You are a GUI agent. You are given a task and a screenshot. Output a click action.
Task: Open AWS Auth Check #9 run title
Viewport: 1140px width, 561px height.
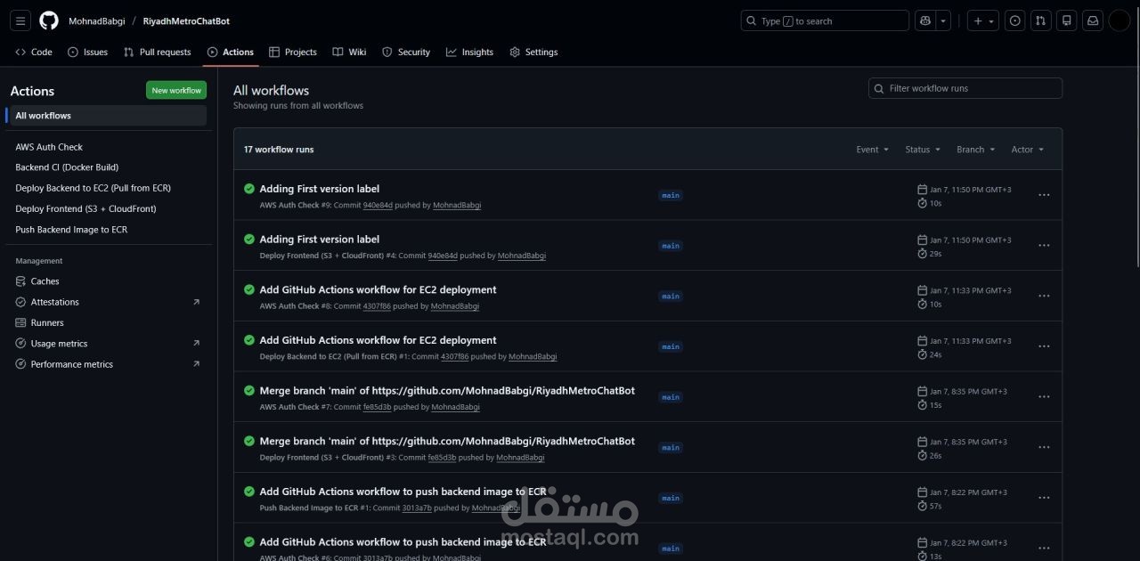(x=320, y=189)
